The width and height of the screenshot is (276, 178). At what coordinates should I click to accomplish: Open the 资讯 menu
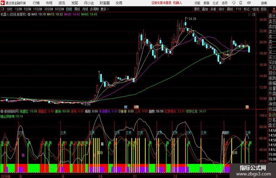[x=62, y=3]
